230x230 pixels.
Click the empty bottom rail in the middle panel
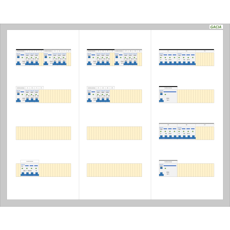(114, 170)
